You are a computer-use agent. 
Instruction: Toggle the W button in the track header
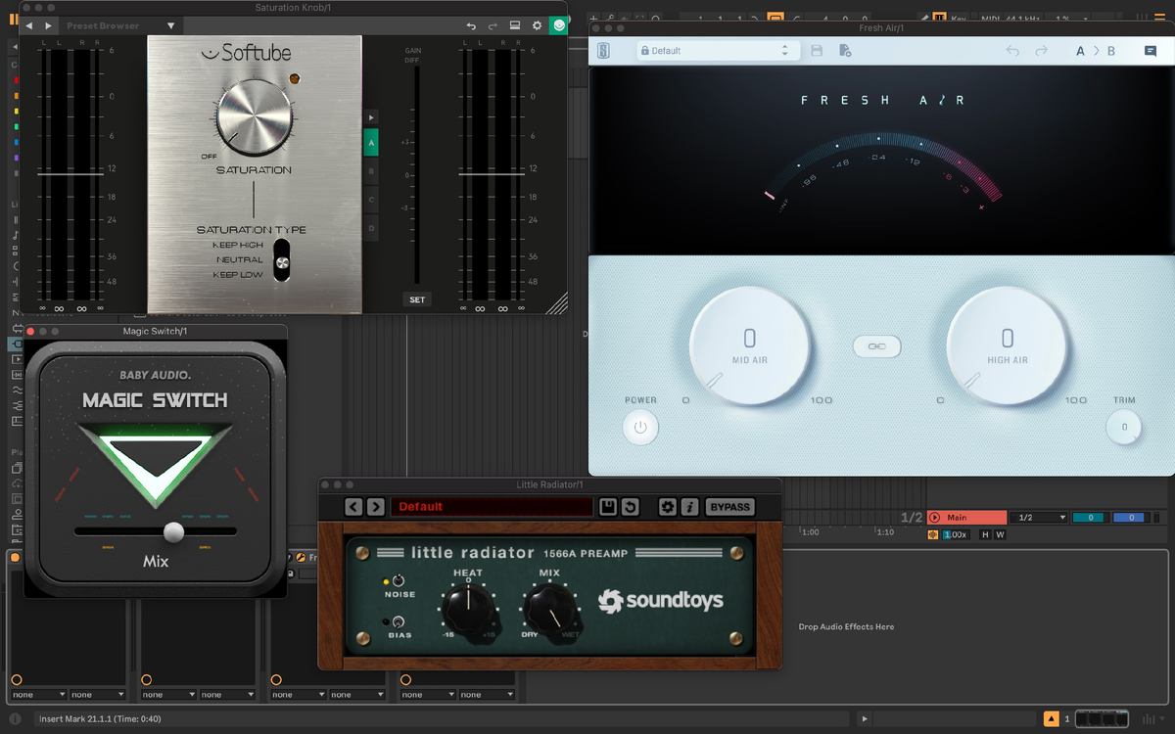click(x=1000, y=534)
